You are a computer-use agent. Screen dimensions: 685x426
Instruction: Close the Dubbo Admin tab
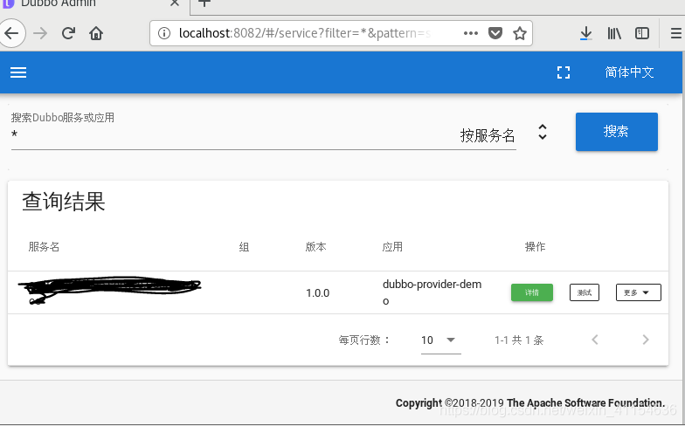pos(175,3)
